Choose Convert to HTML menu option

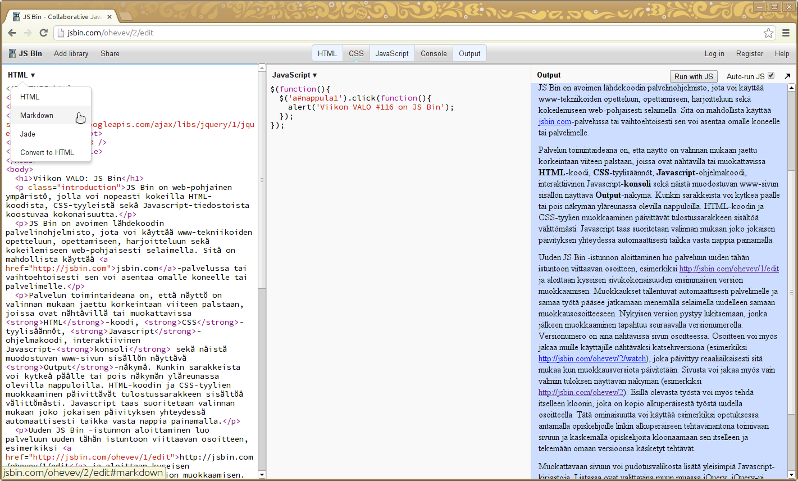coord(51,152)
